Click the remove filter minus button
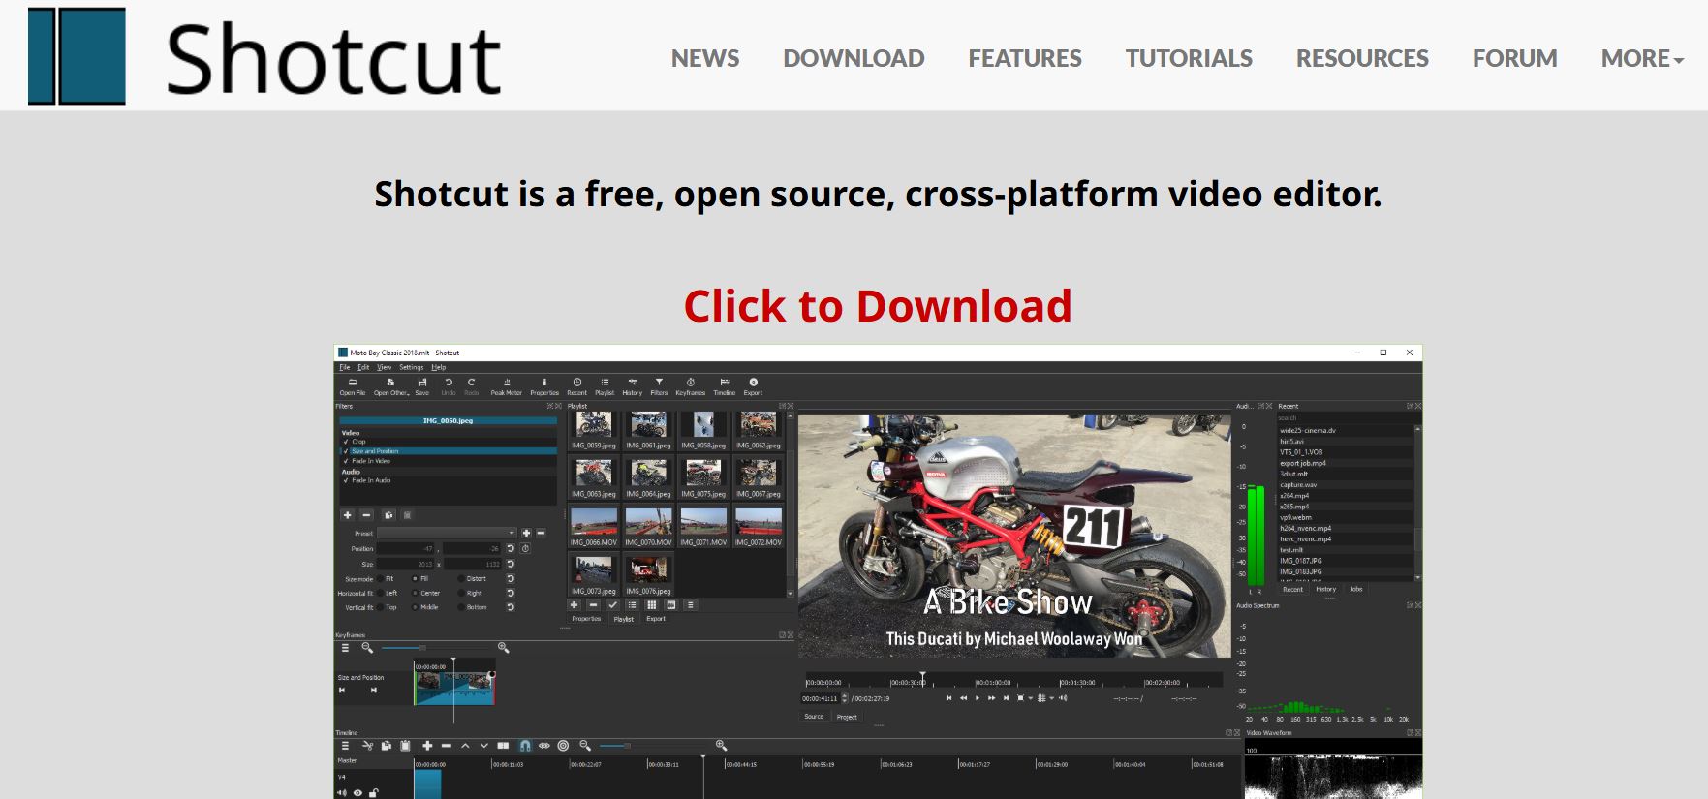 coord(366,515)
